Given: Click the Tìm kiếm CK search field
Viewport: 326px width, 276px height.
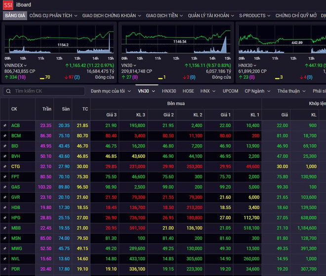Looking at the screenshot, I should [47, 91].
